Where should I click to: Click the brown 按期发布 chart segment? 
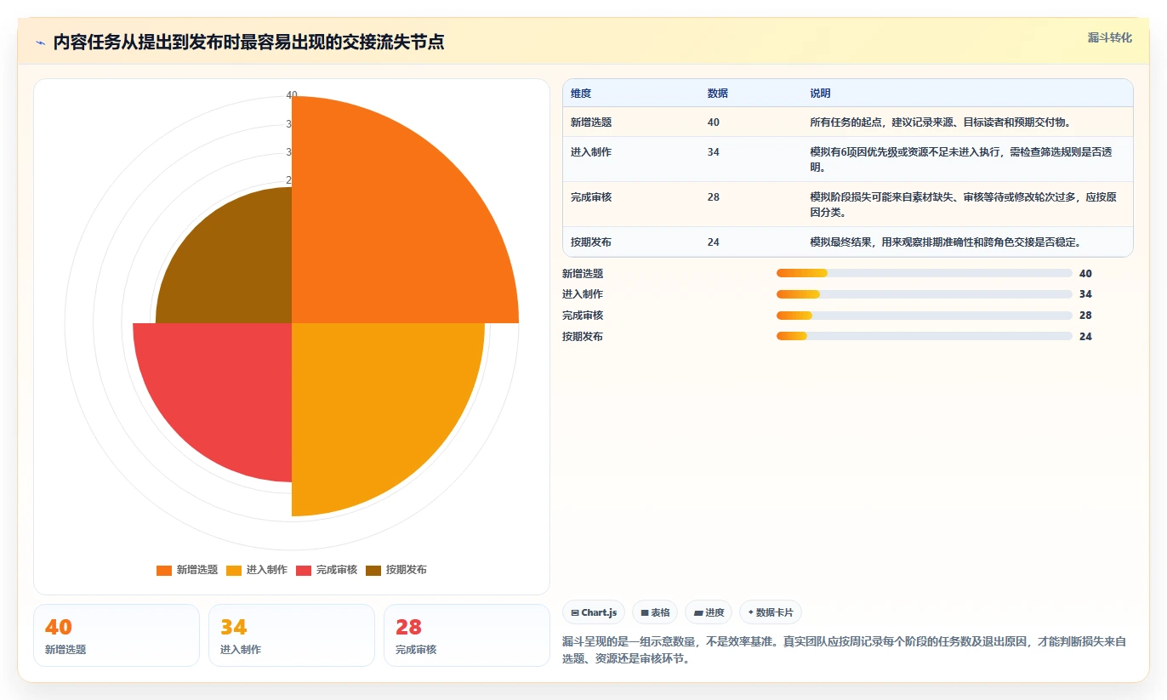pyautogui.click(x=234, y=264)
